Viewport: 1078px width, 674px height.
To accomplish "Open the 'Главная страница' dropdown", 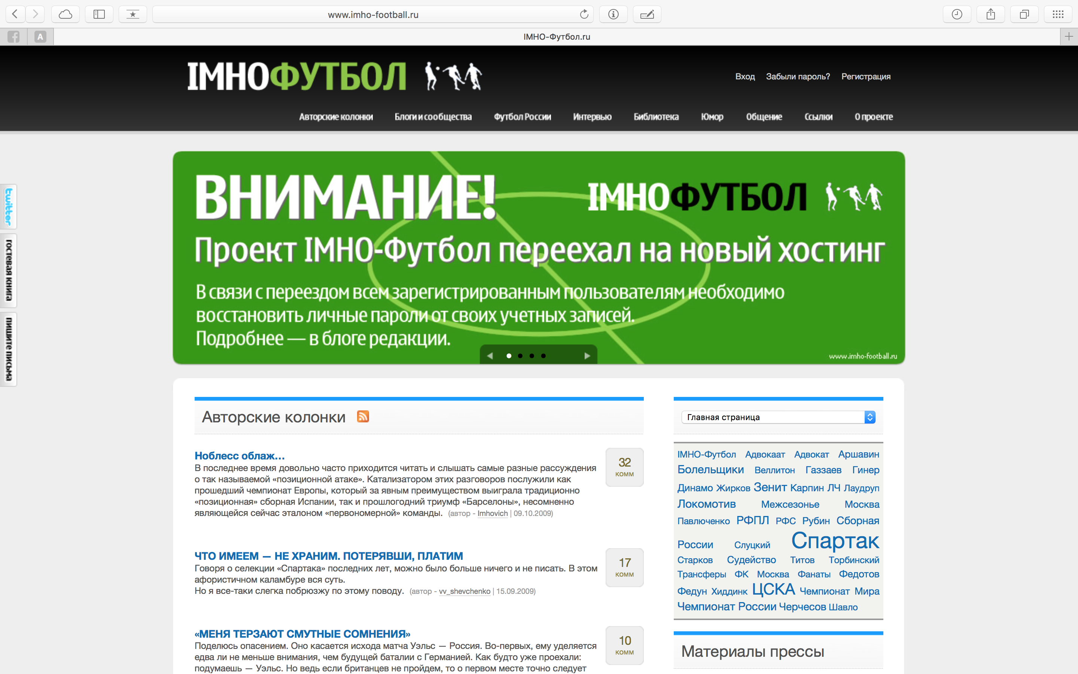I will point(778,417).
